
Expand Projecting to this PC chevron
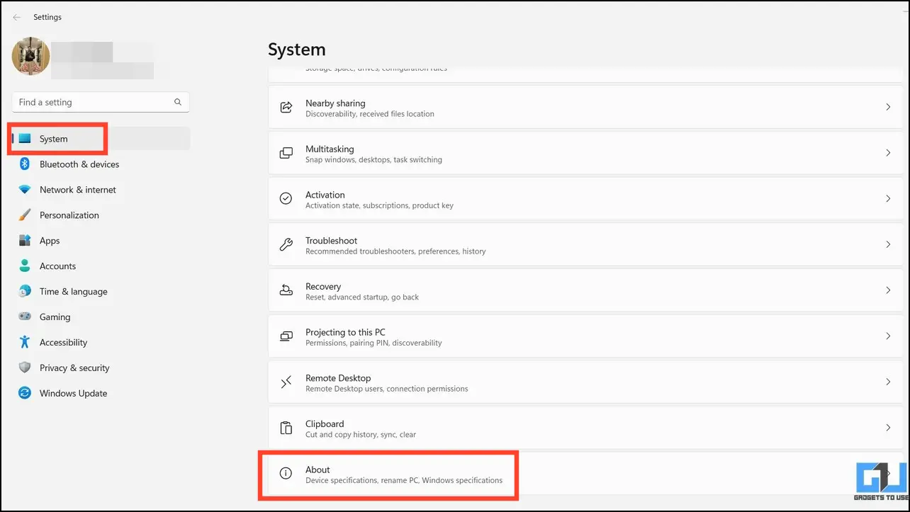coord(888,336)
